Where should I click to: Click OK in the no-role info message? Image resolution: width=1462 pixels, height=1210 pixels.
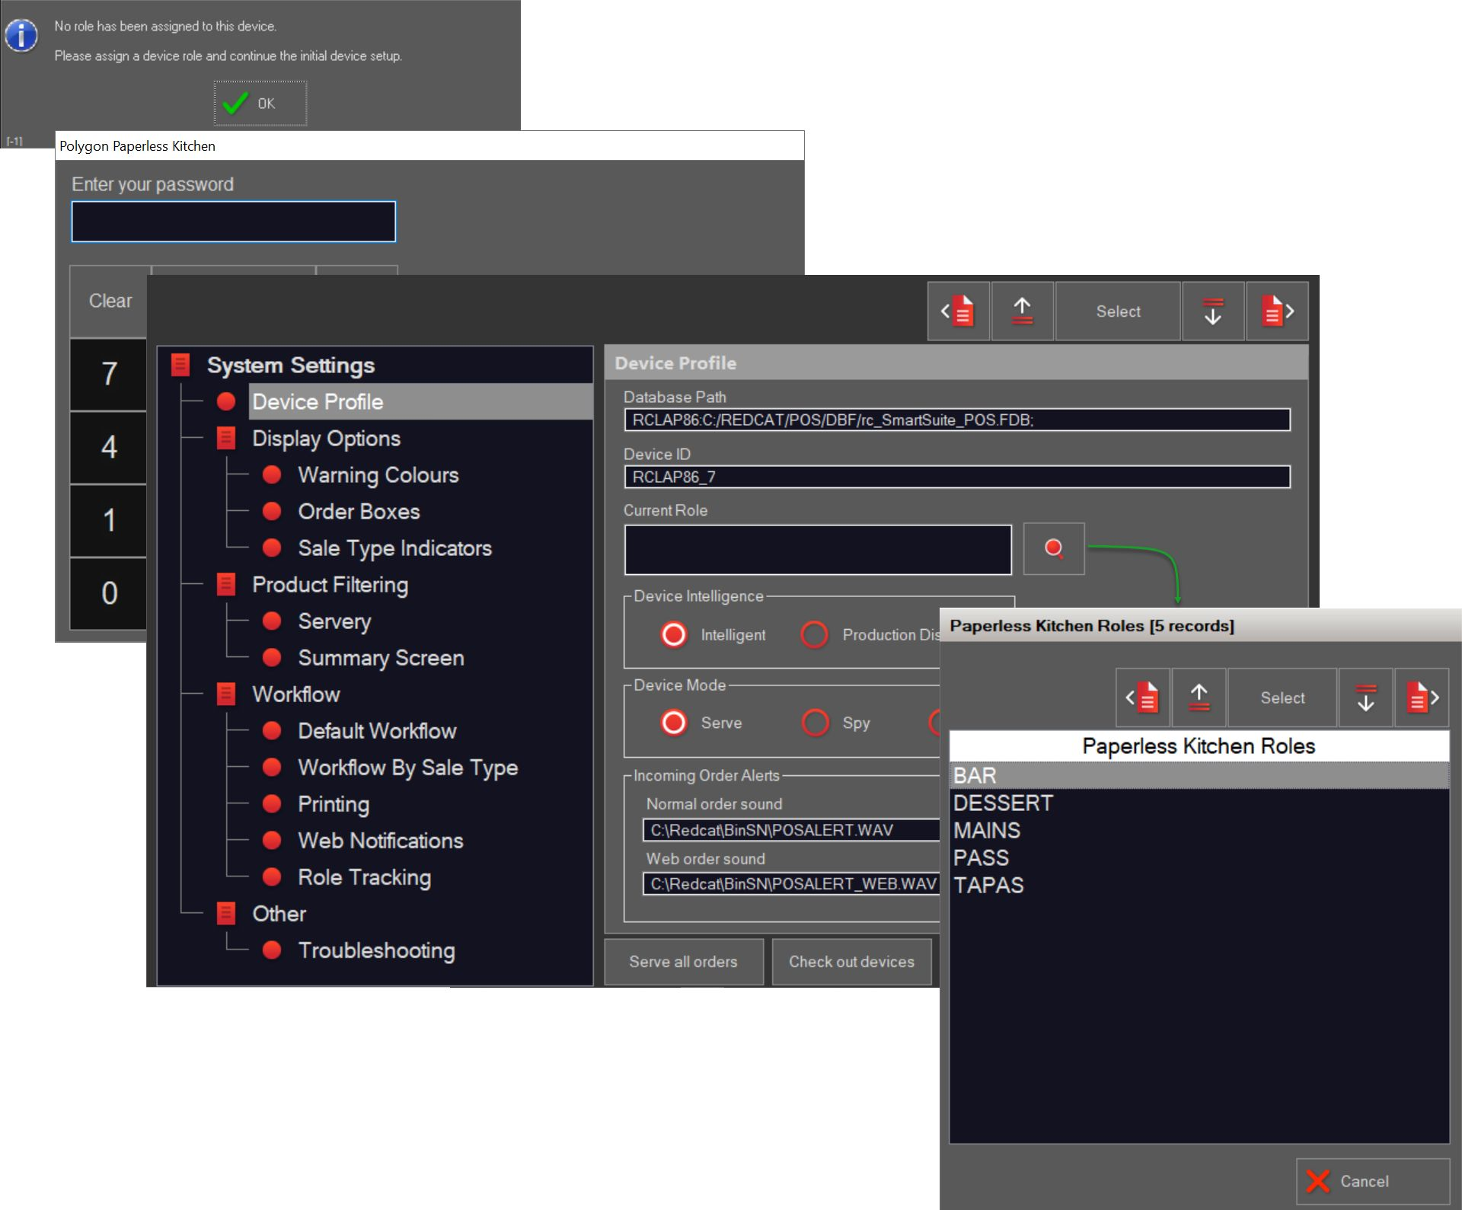click(x=260, y=104)
